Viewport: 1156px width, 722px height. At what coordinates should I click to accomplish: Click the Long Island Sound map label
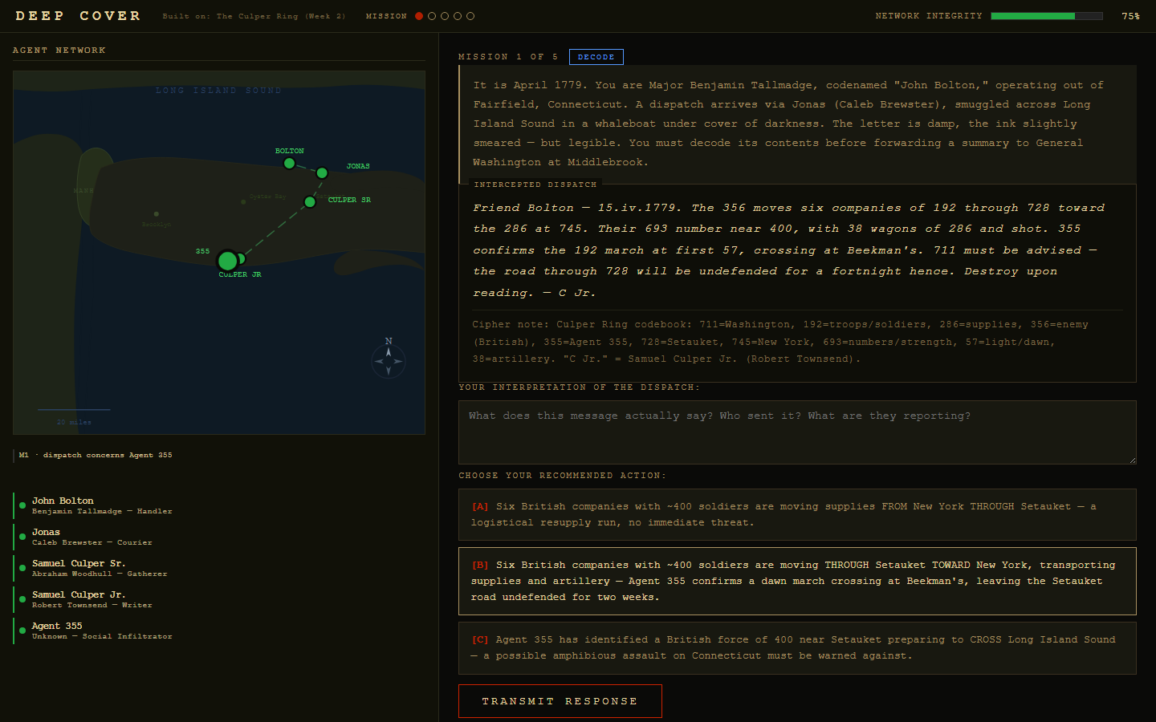pyautogui.click(x=218, y=91)
